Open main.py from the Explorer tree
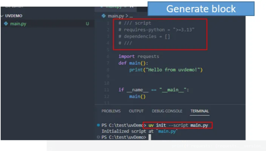This screenshot has height=151, width=266. tap(18, 24)
